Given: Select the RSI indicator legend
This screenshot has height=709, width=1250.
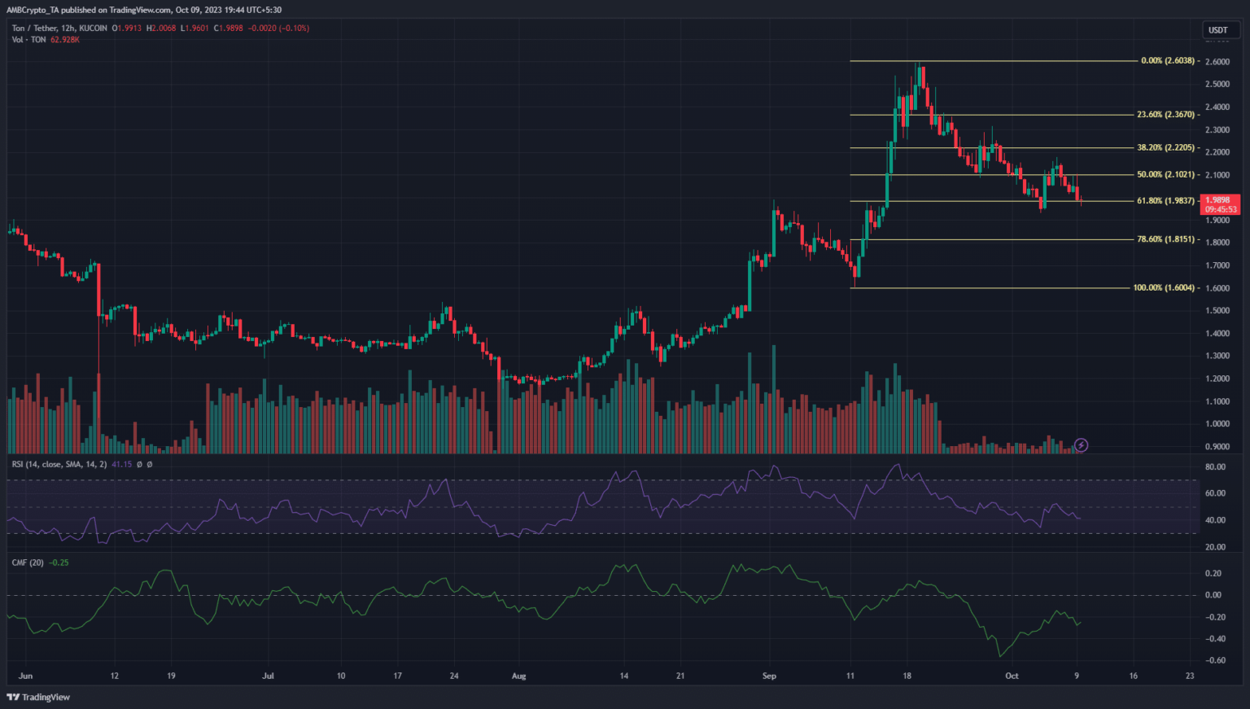Looking at the screenshot, I should coord(59,464).
